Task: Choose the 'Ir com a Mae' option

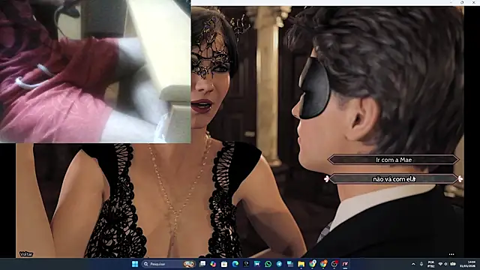Action: point(394,160)
